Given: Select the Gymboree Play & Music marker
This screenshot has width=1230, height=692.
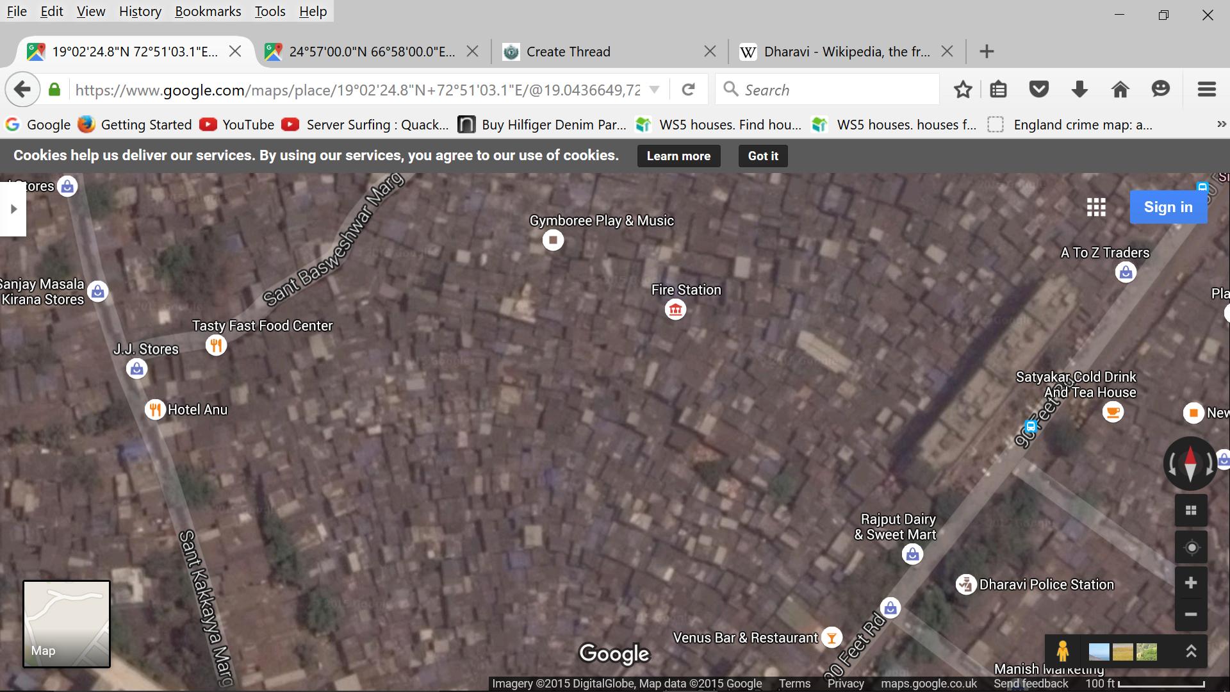Looking at the screenshot, I should click(553, 240).
